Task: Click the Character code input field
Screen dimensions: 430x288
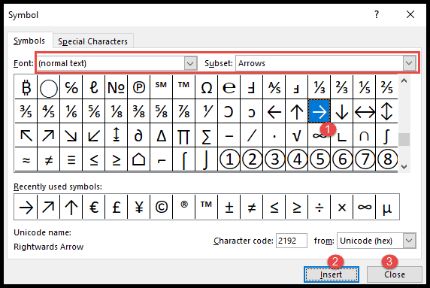Action: [x=291, y=241]
